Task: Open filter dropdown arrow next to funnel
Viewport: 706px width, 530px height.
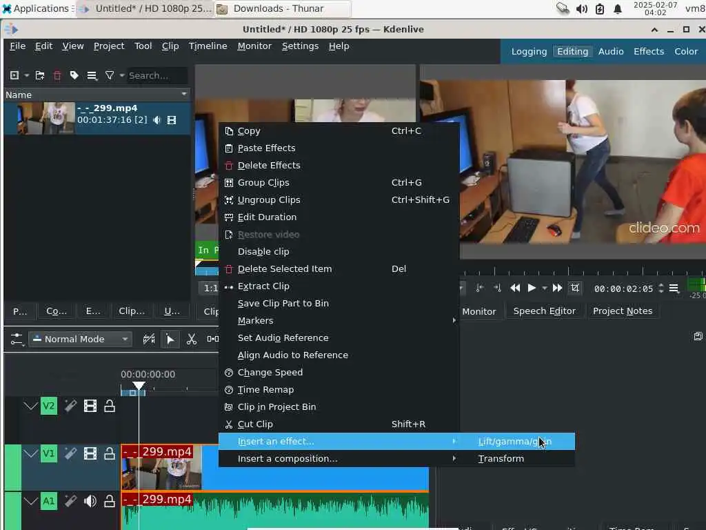Action: click(x=121, y=75)
